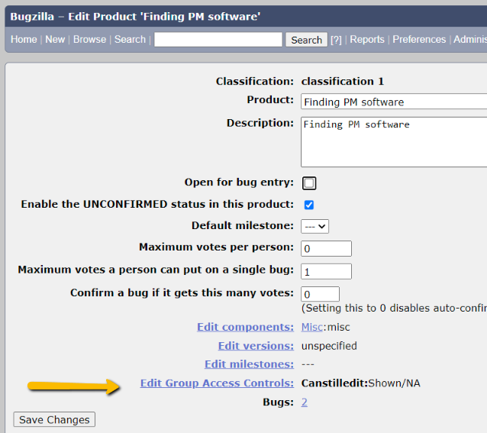Click into the Description text area
This screenshot has width=487, height=433.
coord(394,142)
